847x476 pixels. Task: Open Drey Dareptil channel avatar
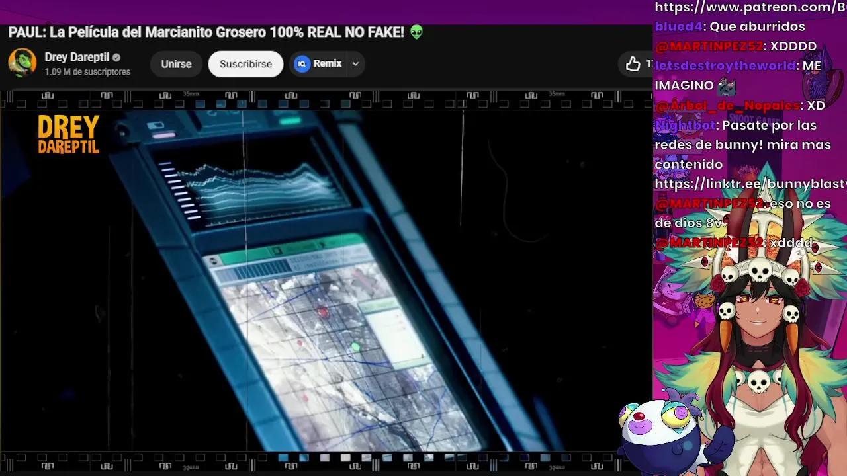pyautogui.click(x=22, y=63)
